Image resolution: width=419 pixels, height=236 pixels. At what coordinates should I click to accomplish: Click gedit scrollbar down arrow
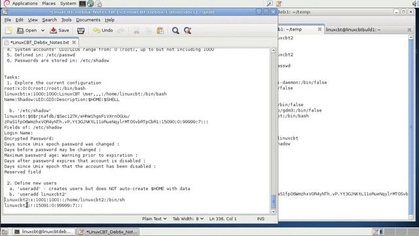click(274, 211)
